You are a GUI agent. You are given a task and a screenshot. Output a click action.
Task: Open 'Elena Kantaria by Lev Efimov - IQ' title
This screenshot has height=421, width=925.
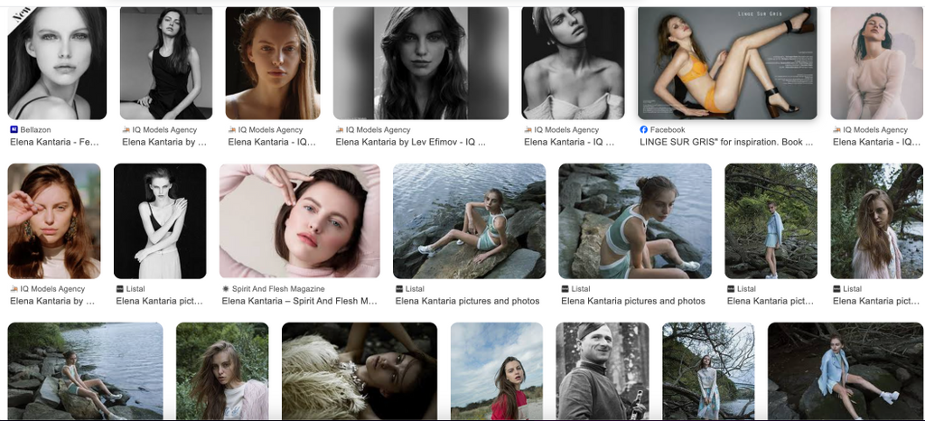[x=411, y=142]
